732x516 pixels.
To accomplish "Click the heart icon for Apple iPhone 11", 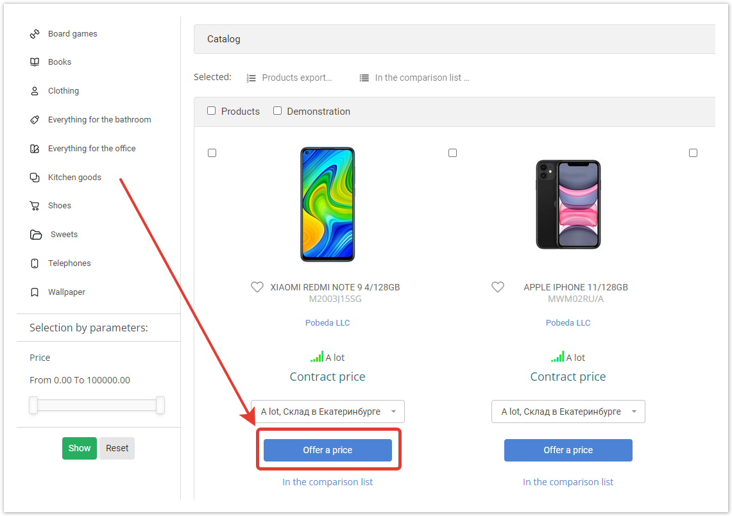I will tap(498, 287).
